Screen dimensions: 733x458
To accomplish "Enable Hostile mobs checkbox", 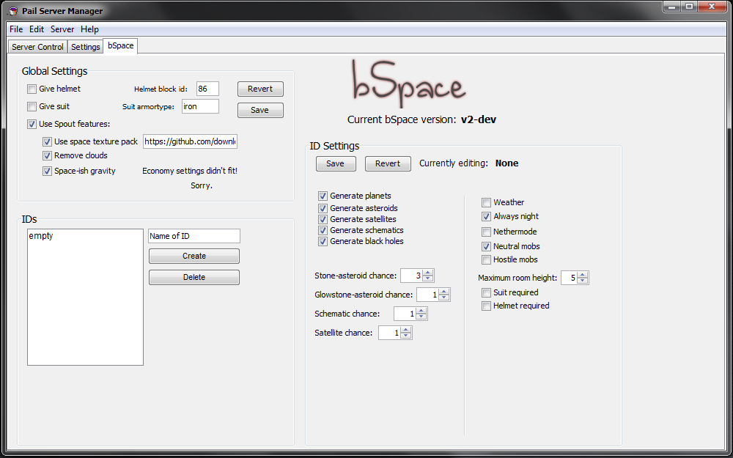I will [486, 260].
